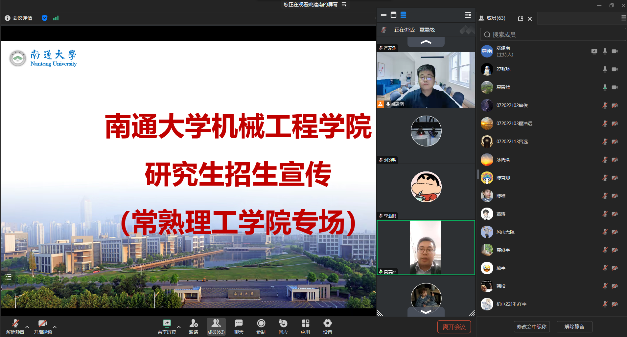Expand audio options arrow next to mute

pyautogui.click(x=27, y=327)
